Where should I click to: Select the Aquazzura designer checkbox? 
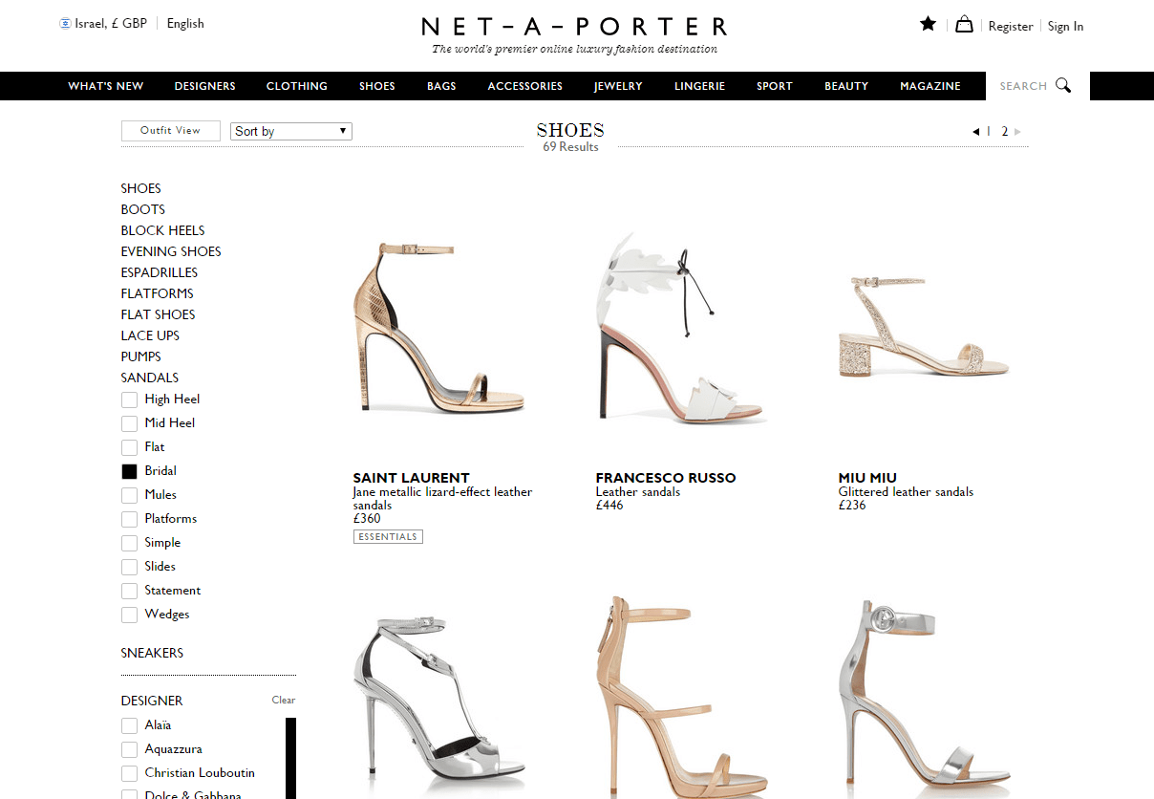coord(129,749)
